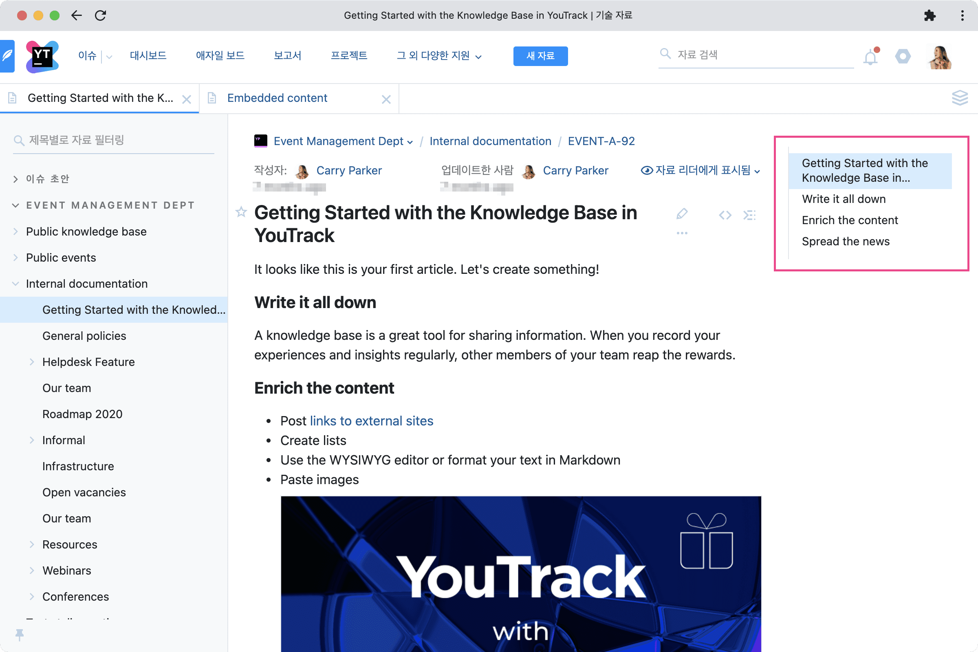Click the updater avatar beside 업데이트한 사람
The height and width of the screenshot is (652, 978).
529,171
